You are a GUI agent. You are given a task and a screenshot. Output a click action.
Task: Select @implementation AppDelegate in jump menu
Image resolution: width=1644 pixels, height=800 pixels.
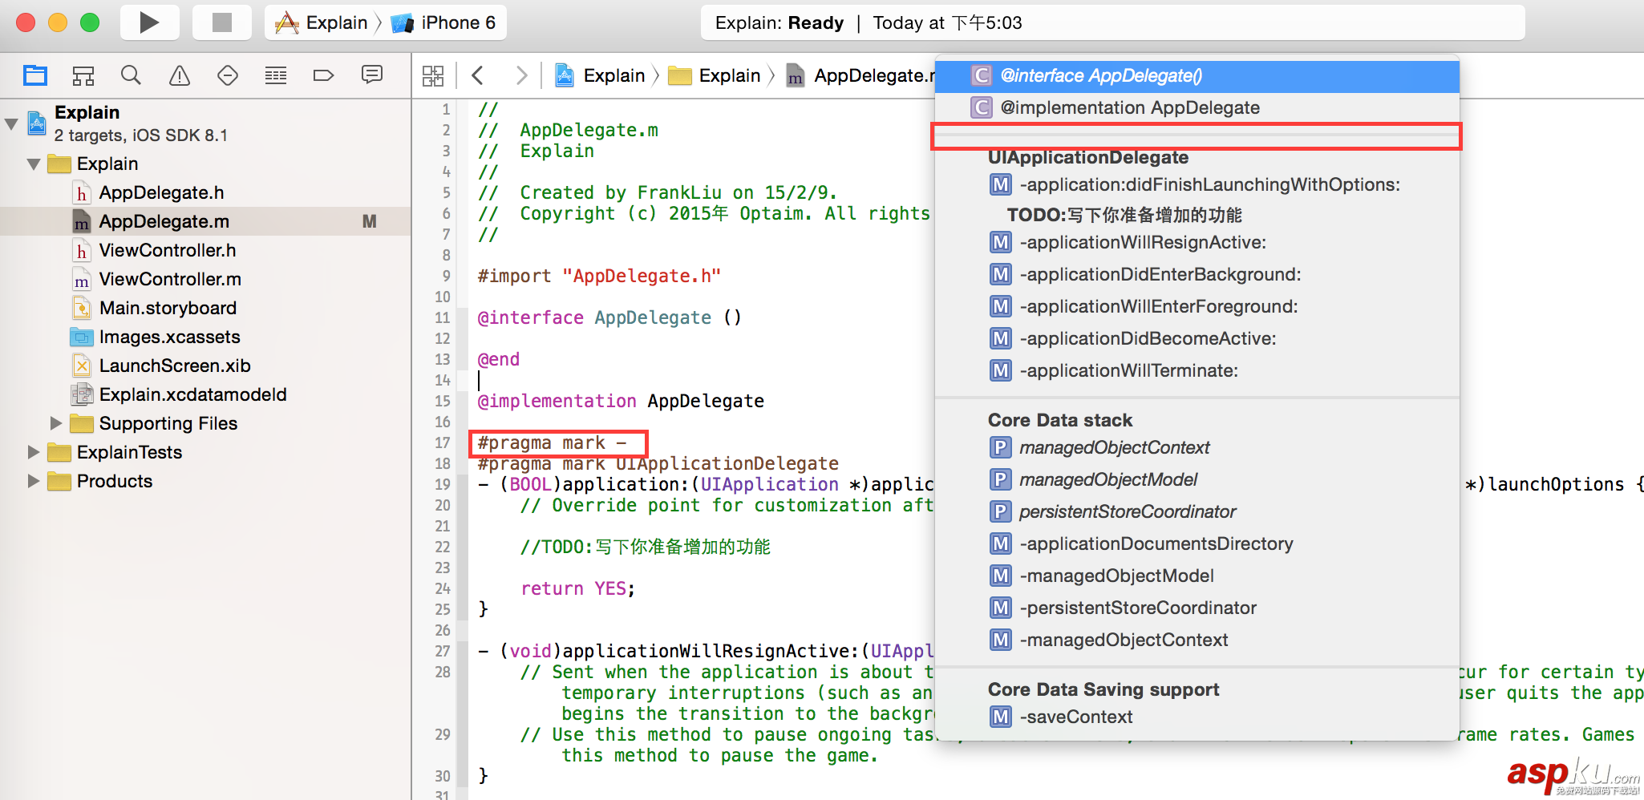1129,107
